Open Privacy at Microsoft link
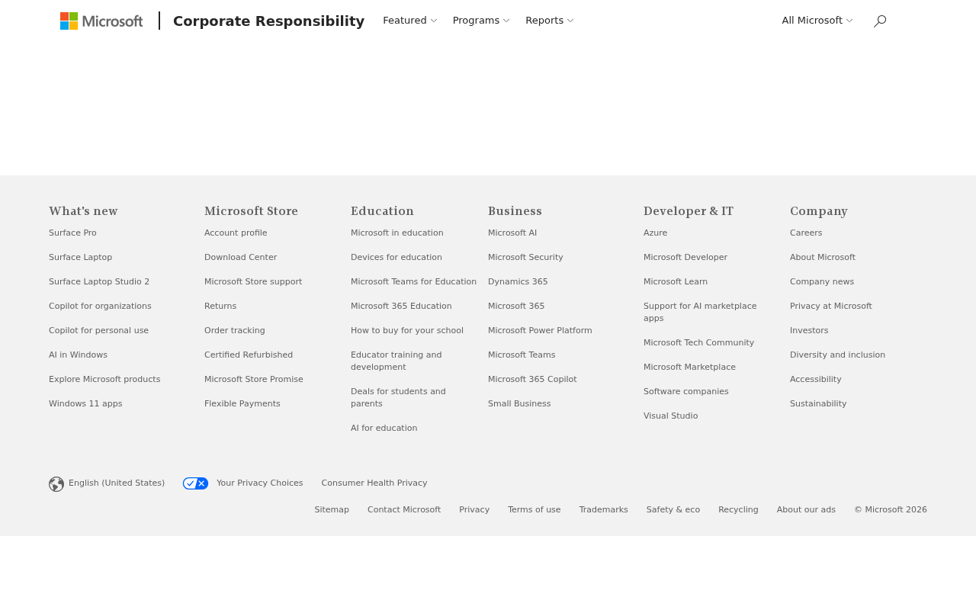 pyautogui.click(x=831, y=307)
